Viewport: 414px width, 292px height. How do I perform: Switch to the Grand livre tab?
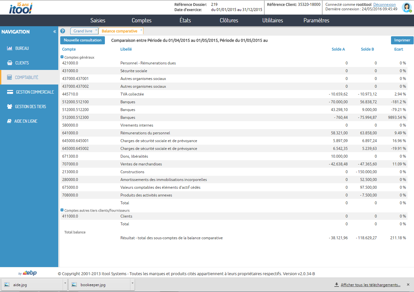point(83,31)
